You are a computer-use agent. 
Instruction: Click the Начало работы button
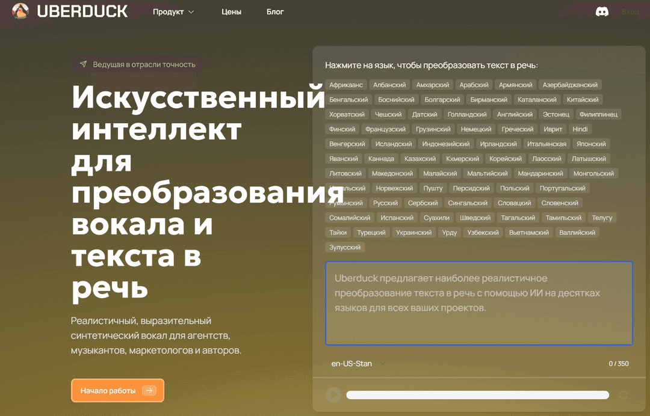tap(118, 390)
